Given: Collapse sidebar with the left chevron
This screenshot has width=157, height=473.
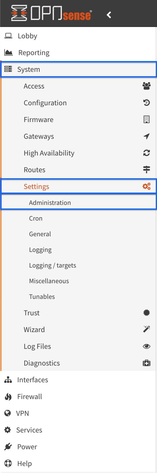Looking at the screenshot, I should click(109, 15).
